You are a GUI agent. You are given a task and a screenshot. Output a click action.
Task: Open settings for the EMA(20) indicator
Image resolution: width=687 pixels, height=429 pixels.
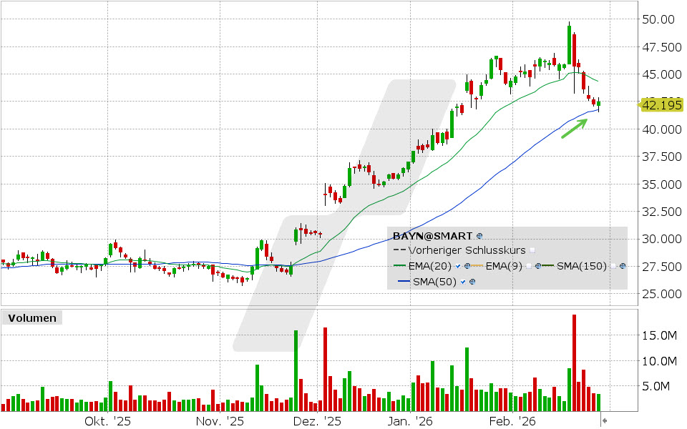467,265
